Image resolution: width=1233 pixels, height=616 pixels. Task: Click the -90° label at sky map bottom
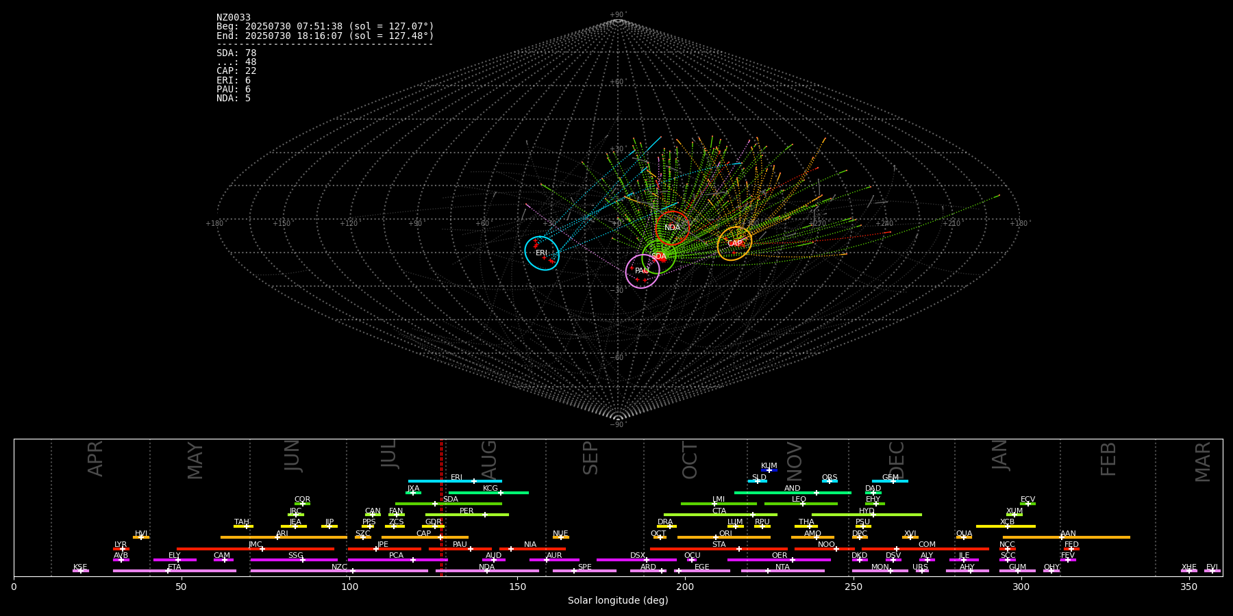pyautogui.click(x=617, y=424)
